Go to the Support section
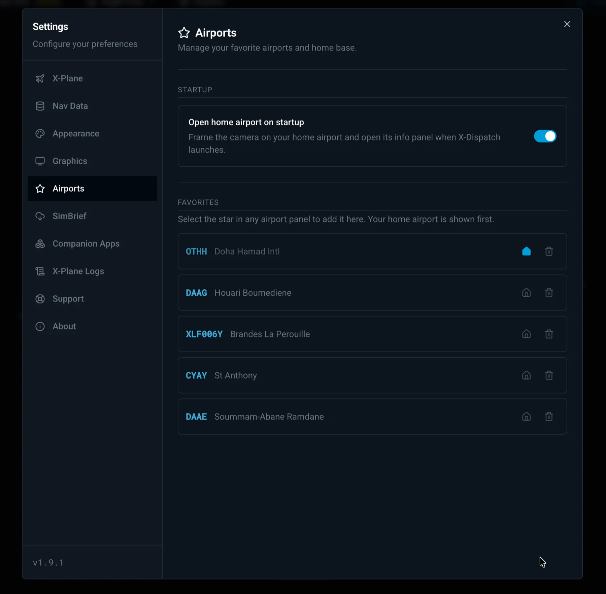This screenshot has width=606, height=594. coord(92,299)
